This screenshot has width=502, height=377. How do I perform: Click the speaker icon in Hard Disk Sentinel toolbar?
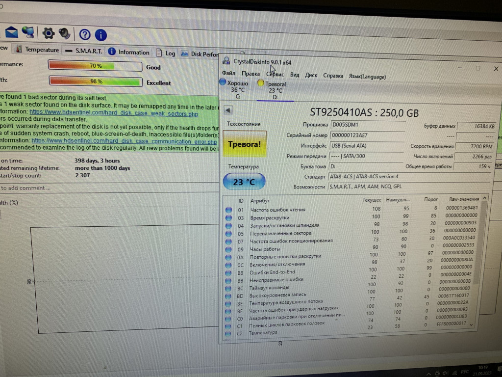(x=65, y=33)
